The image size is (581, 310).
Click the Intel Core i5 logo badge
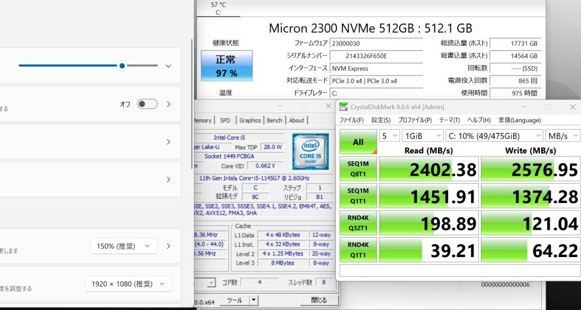coord(311,151)
